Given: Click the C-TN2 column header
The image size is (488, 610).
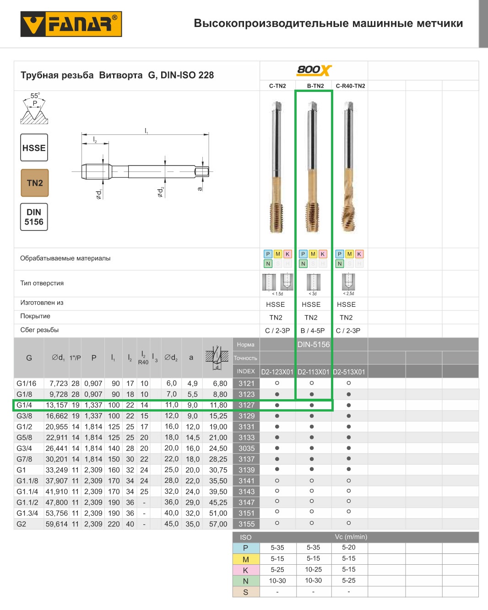Looking at the screenshot, I should (277, 86).
